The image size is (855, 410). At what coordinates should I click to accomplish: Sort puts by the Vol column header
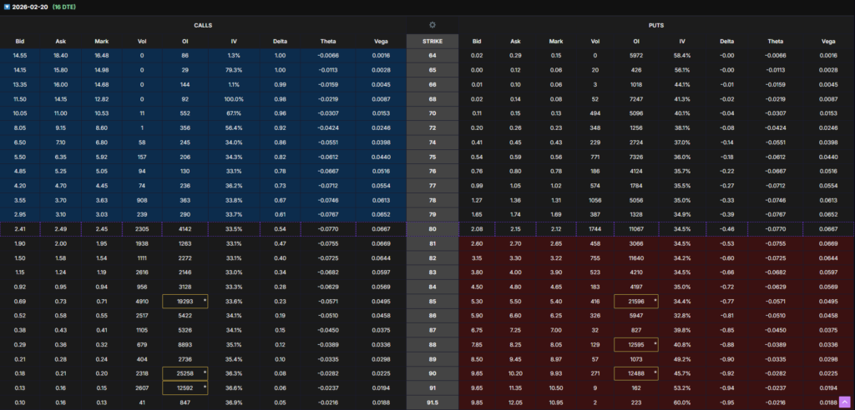pyautogui.click(x=594, y=41)
